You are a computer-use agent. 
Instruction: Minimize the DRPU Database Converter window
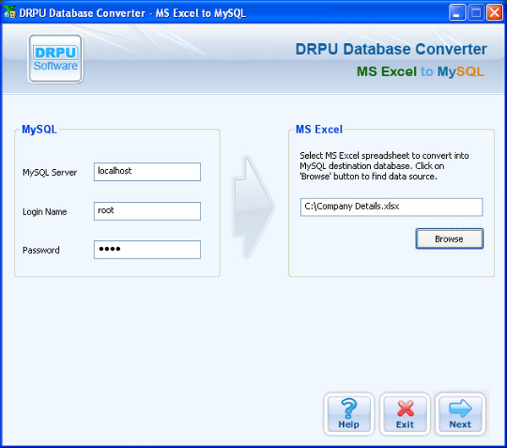click(x=457, y=13)
